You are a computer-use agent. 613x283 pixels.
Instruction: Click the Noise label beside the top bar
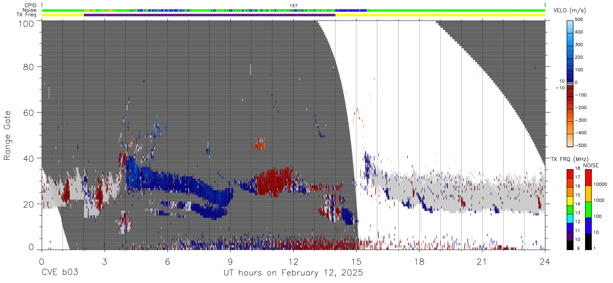29,10
